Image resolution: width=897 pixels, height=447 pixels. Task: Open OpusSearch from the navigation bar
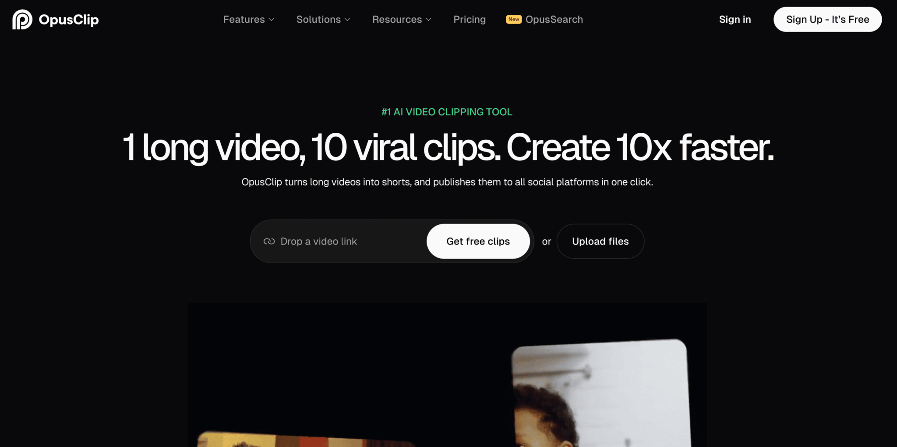coord(554,20)
